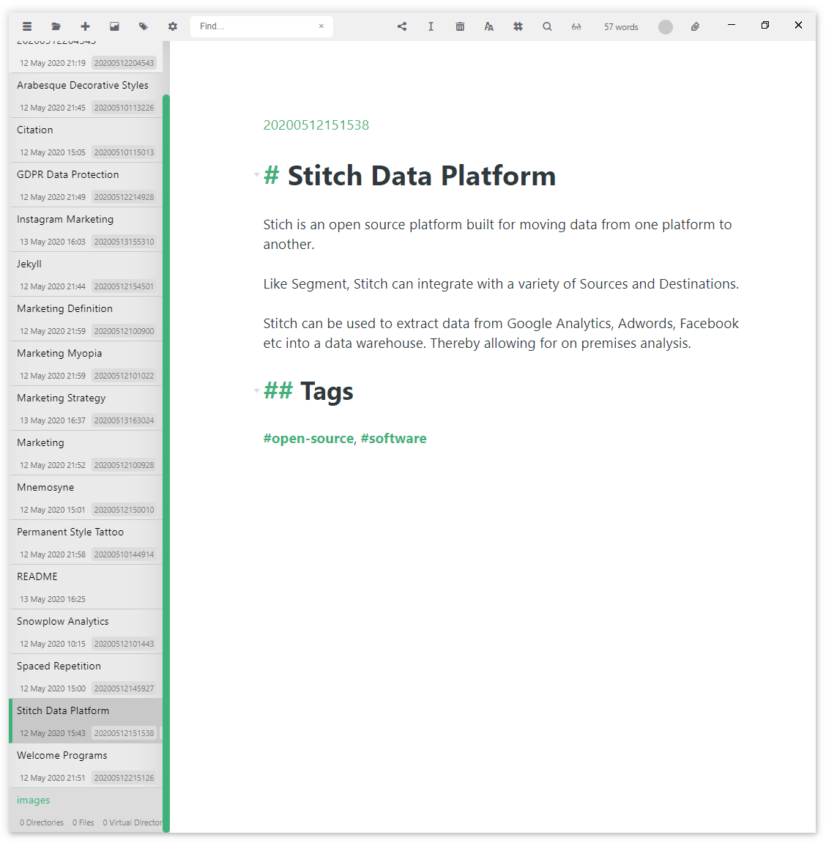
Task: Open the Mnemosyne note
Action: pos(86,497)
